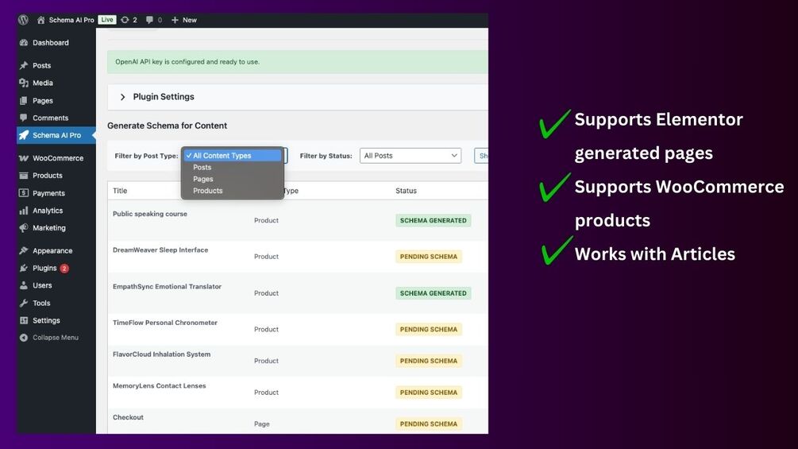Viewport: 798px width, 449px height.
Task: Open the Filter by Status dropdown
Action: tap(411, 156)
